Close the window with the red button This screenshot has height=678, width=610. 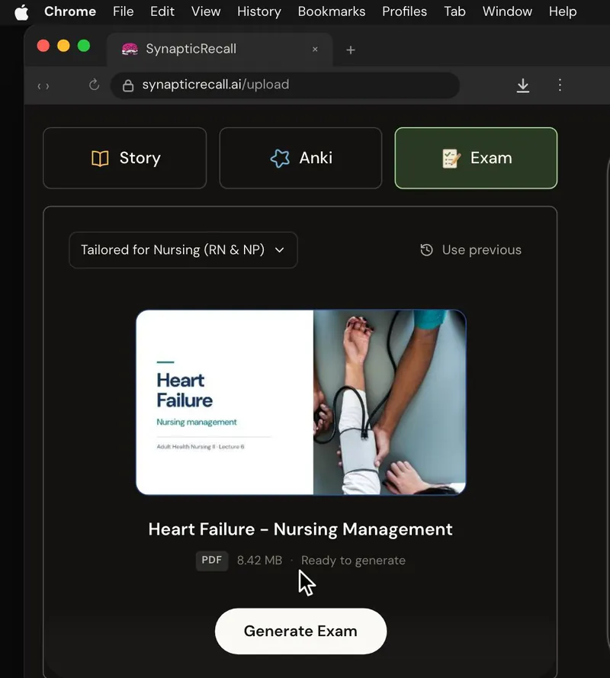(43, 46)
